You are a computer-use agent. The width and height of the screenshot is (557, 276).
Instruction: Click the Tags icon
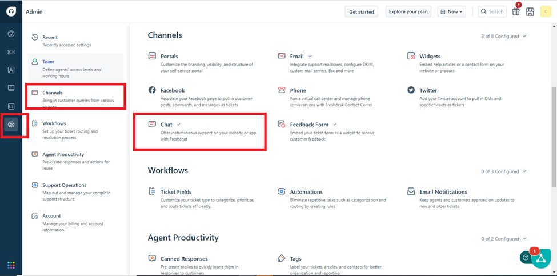(282, 258)
